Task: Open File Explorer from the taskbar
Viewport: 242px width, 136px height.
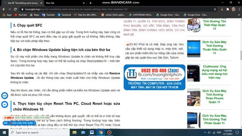Action: [74, 133]
